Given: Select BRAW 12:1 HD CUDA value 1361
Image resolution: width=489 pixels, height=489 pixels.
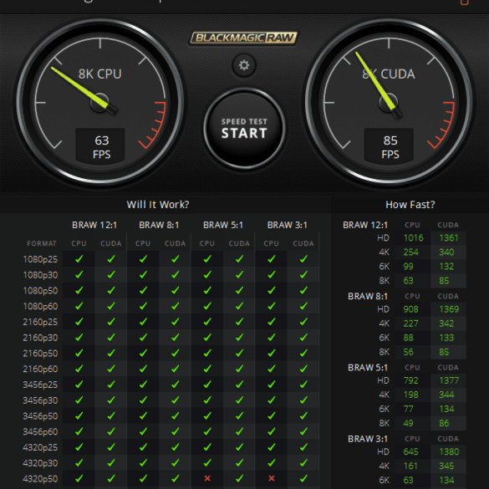Looking at the screenshot, I should 449,238.
